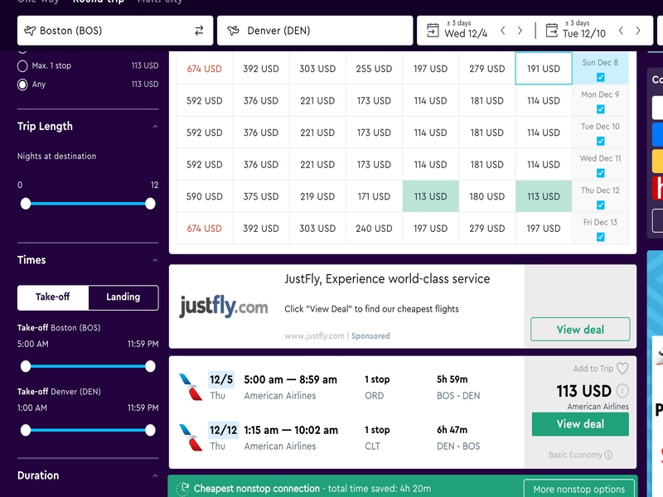Select the Any stops radio button
Viewport: 663px width, 497px height.
click(22, 84)
